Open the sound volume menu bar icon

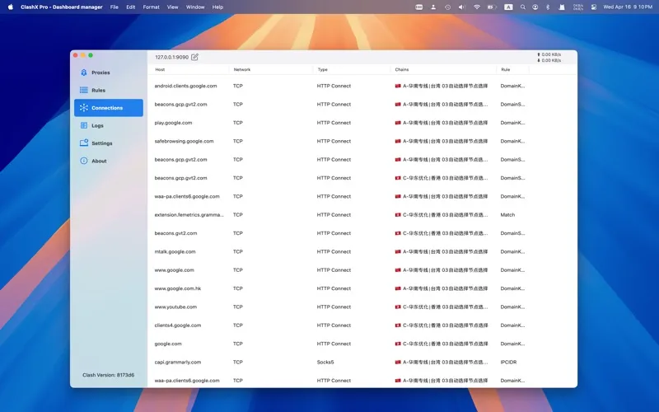click(462, 7)
